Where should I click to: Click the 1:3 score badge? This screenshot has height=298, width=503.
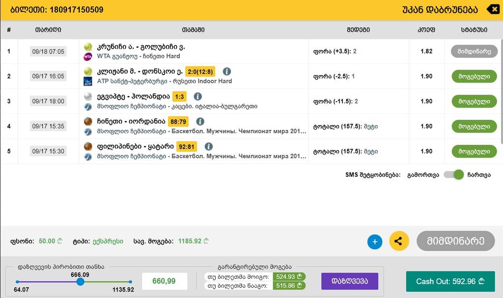pos(179,97)
